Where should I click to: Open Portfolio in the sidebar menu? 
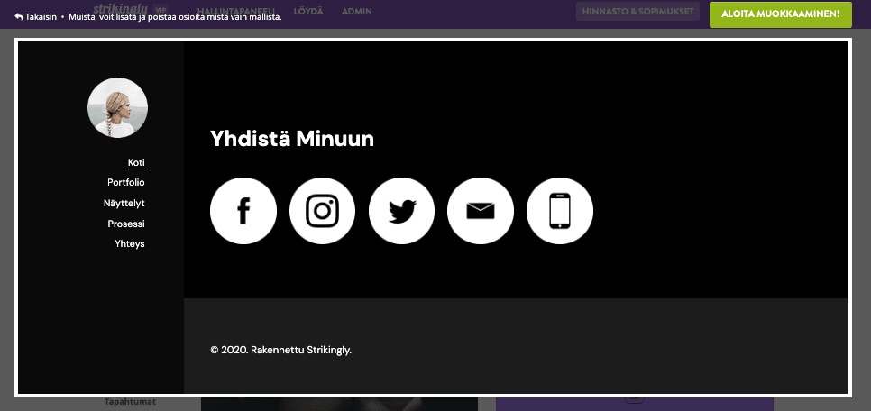[x=126, y=182]
